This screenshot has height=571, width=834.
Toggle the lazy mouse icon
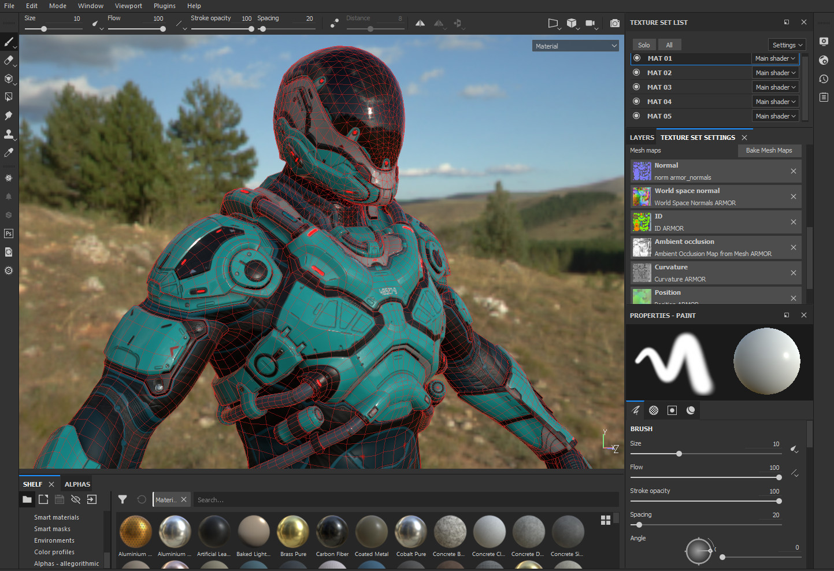tap(335, 23)
